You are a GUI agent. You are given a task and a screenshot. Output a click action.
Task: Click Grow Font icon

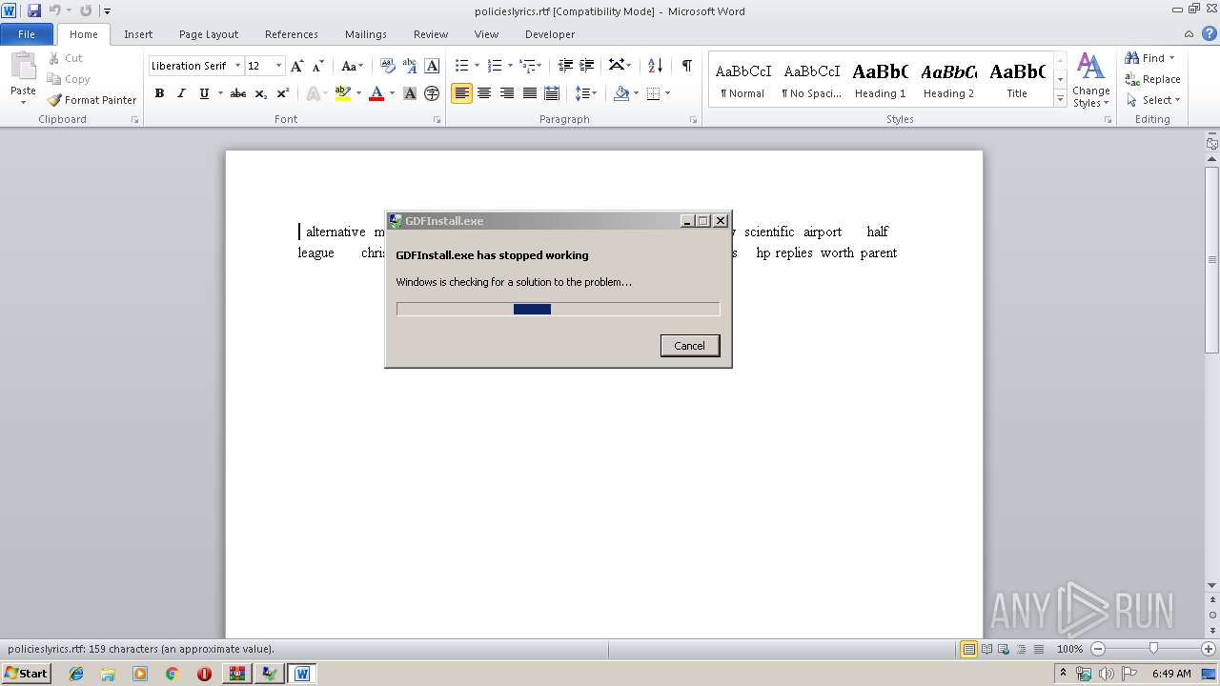[x=297, y=66]
